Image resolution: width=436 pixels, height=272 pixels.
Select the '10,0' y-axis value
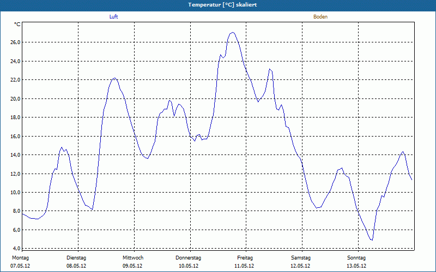[16, 193]
